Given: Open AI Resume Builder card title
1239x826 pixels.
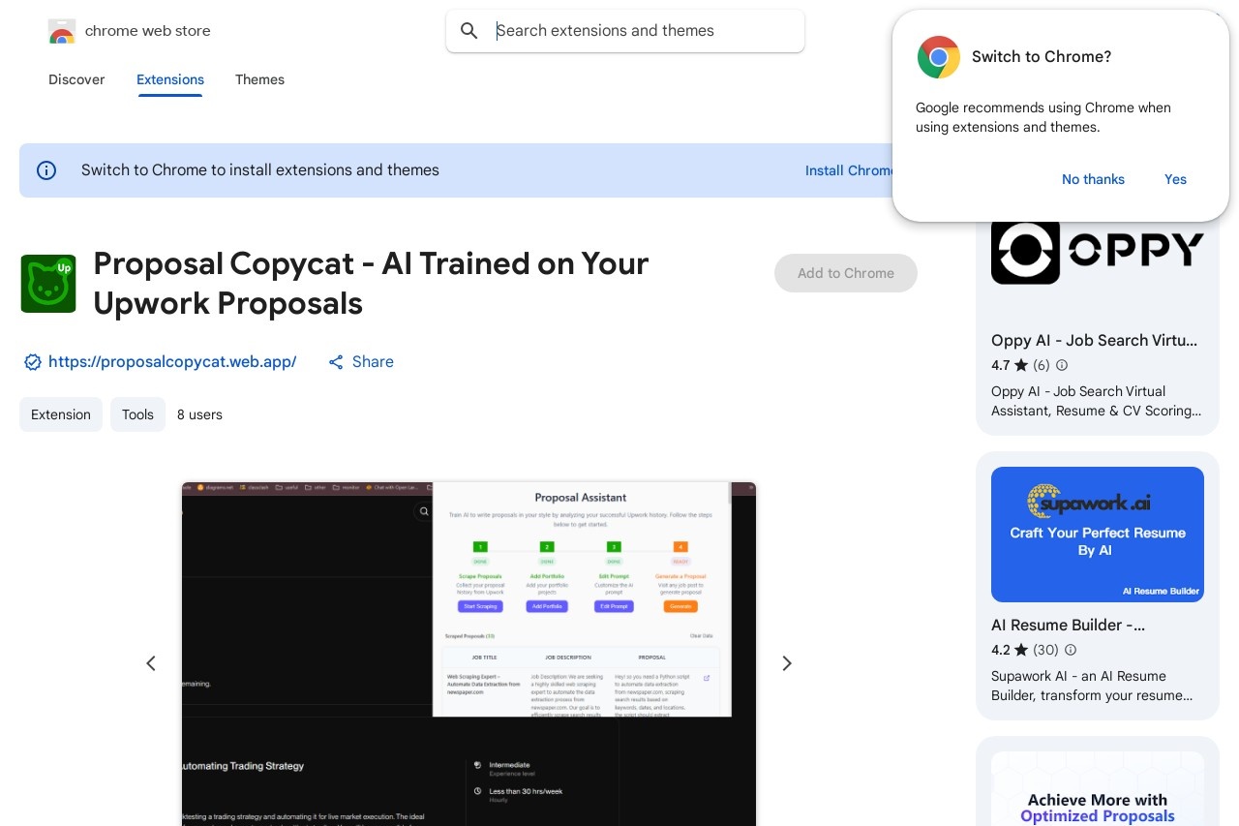Looking at the screenshot, I should (x=1069, y=625).
